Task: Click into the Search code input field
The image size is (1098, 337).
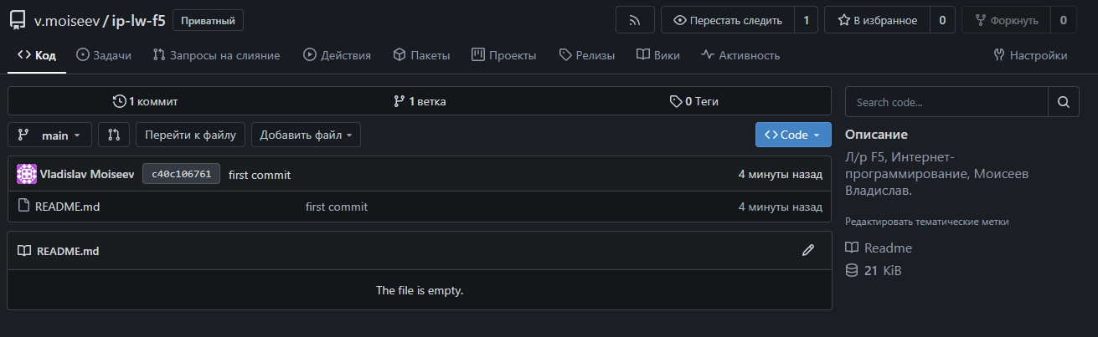Action: [x=946, y=102]
